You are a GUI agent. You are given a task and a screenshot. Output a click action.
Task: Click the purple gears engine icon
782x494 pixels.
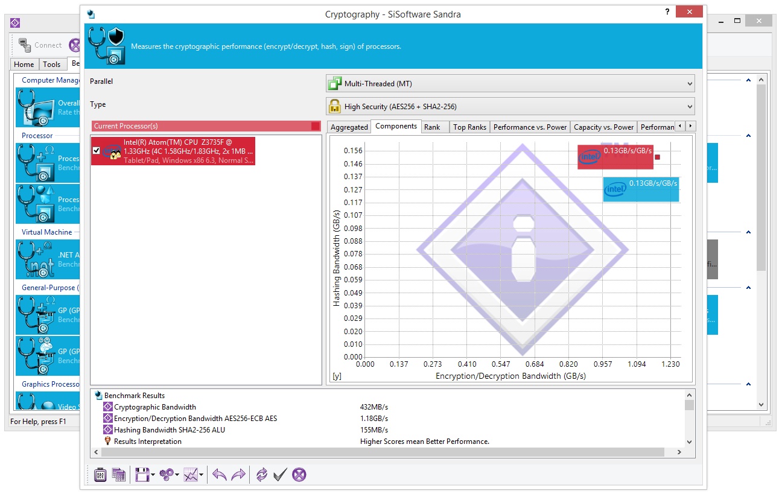[x=167, y=475]
